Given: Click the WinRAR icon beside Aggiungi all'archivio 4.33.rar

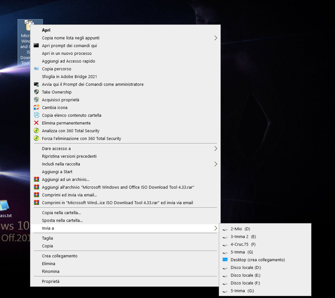Looking at the screenshot, I should pos(37,187).
